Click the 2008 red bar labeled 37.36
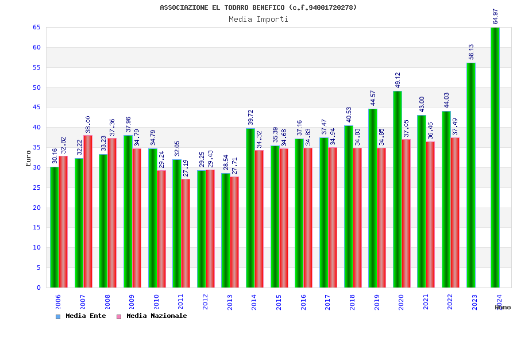 click(112, 213)
